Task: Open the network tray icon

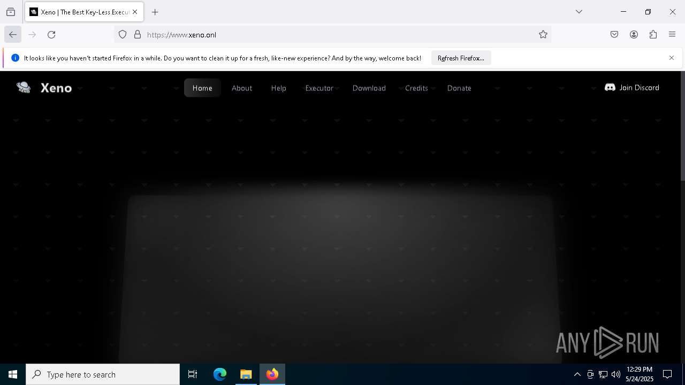Action: coord(603,374)
